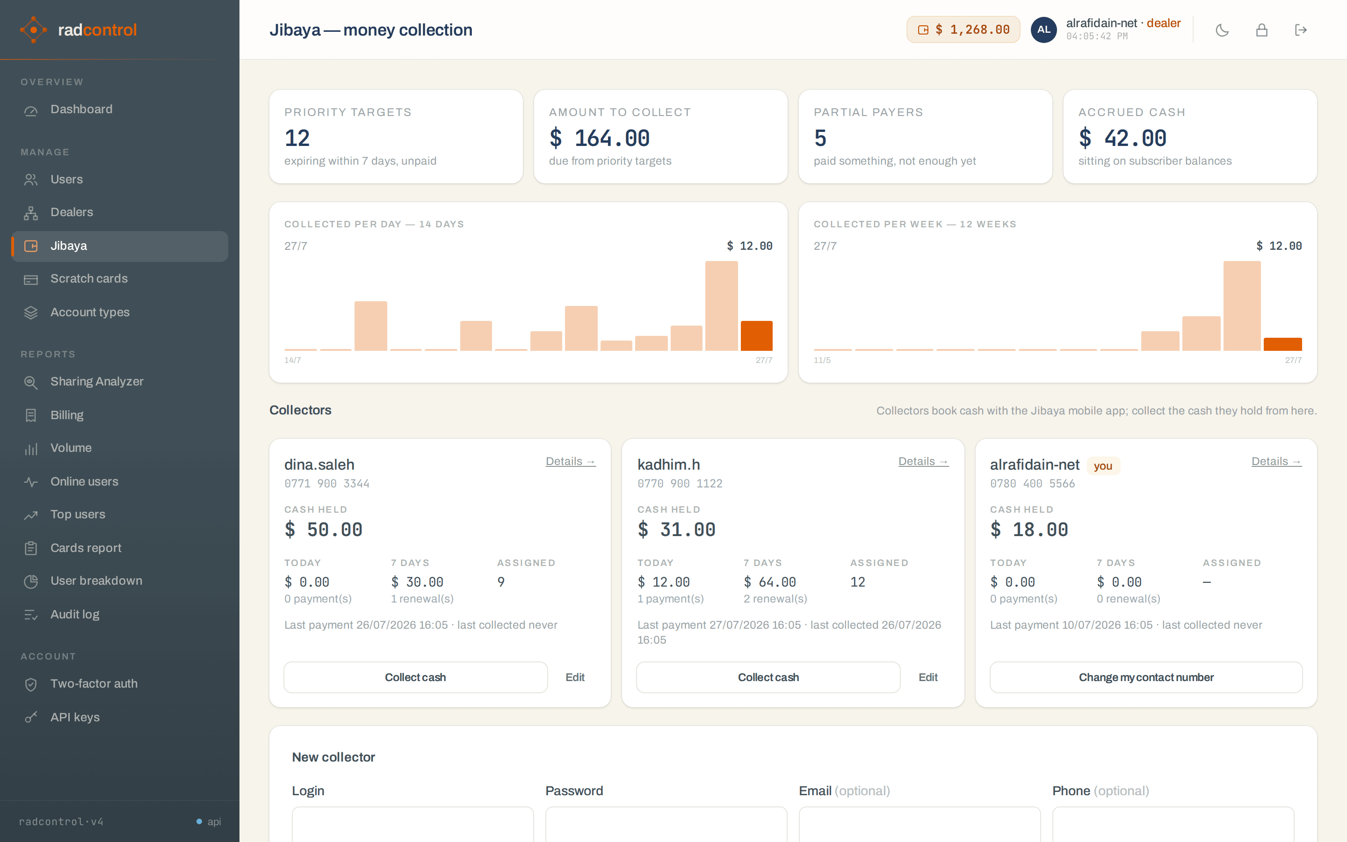Click the Jibaya wallet icon in sidebar
Screen dimensions: 1347x842
coord(31,246)
